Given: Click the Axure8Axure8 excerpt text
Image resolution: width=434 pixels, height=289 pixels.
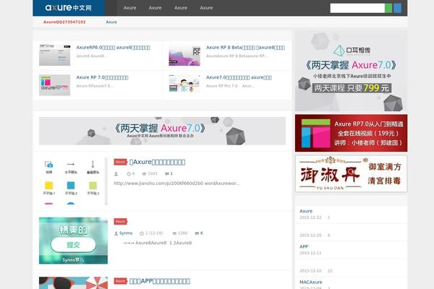Looking at the screenshot, I should coord(157,243).
